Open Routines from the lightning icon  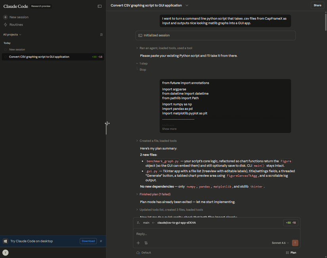pyautogui.click(x=6, y=24)
